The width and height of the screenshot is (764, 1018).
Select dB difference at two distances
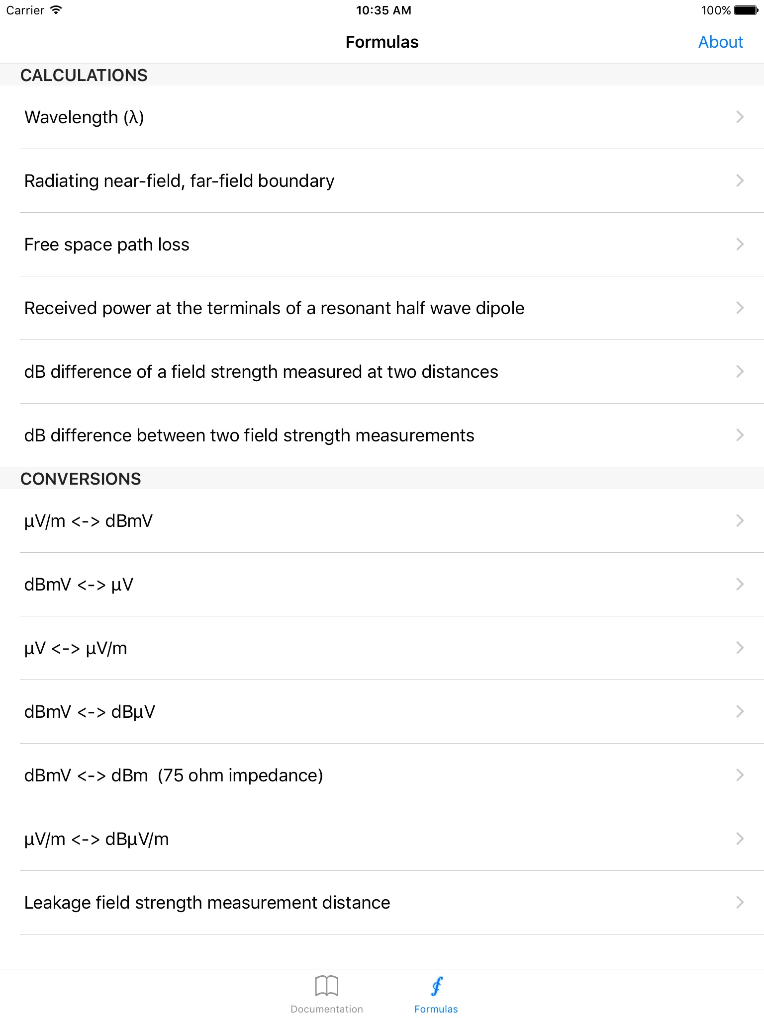(x=261, y=372)
